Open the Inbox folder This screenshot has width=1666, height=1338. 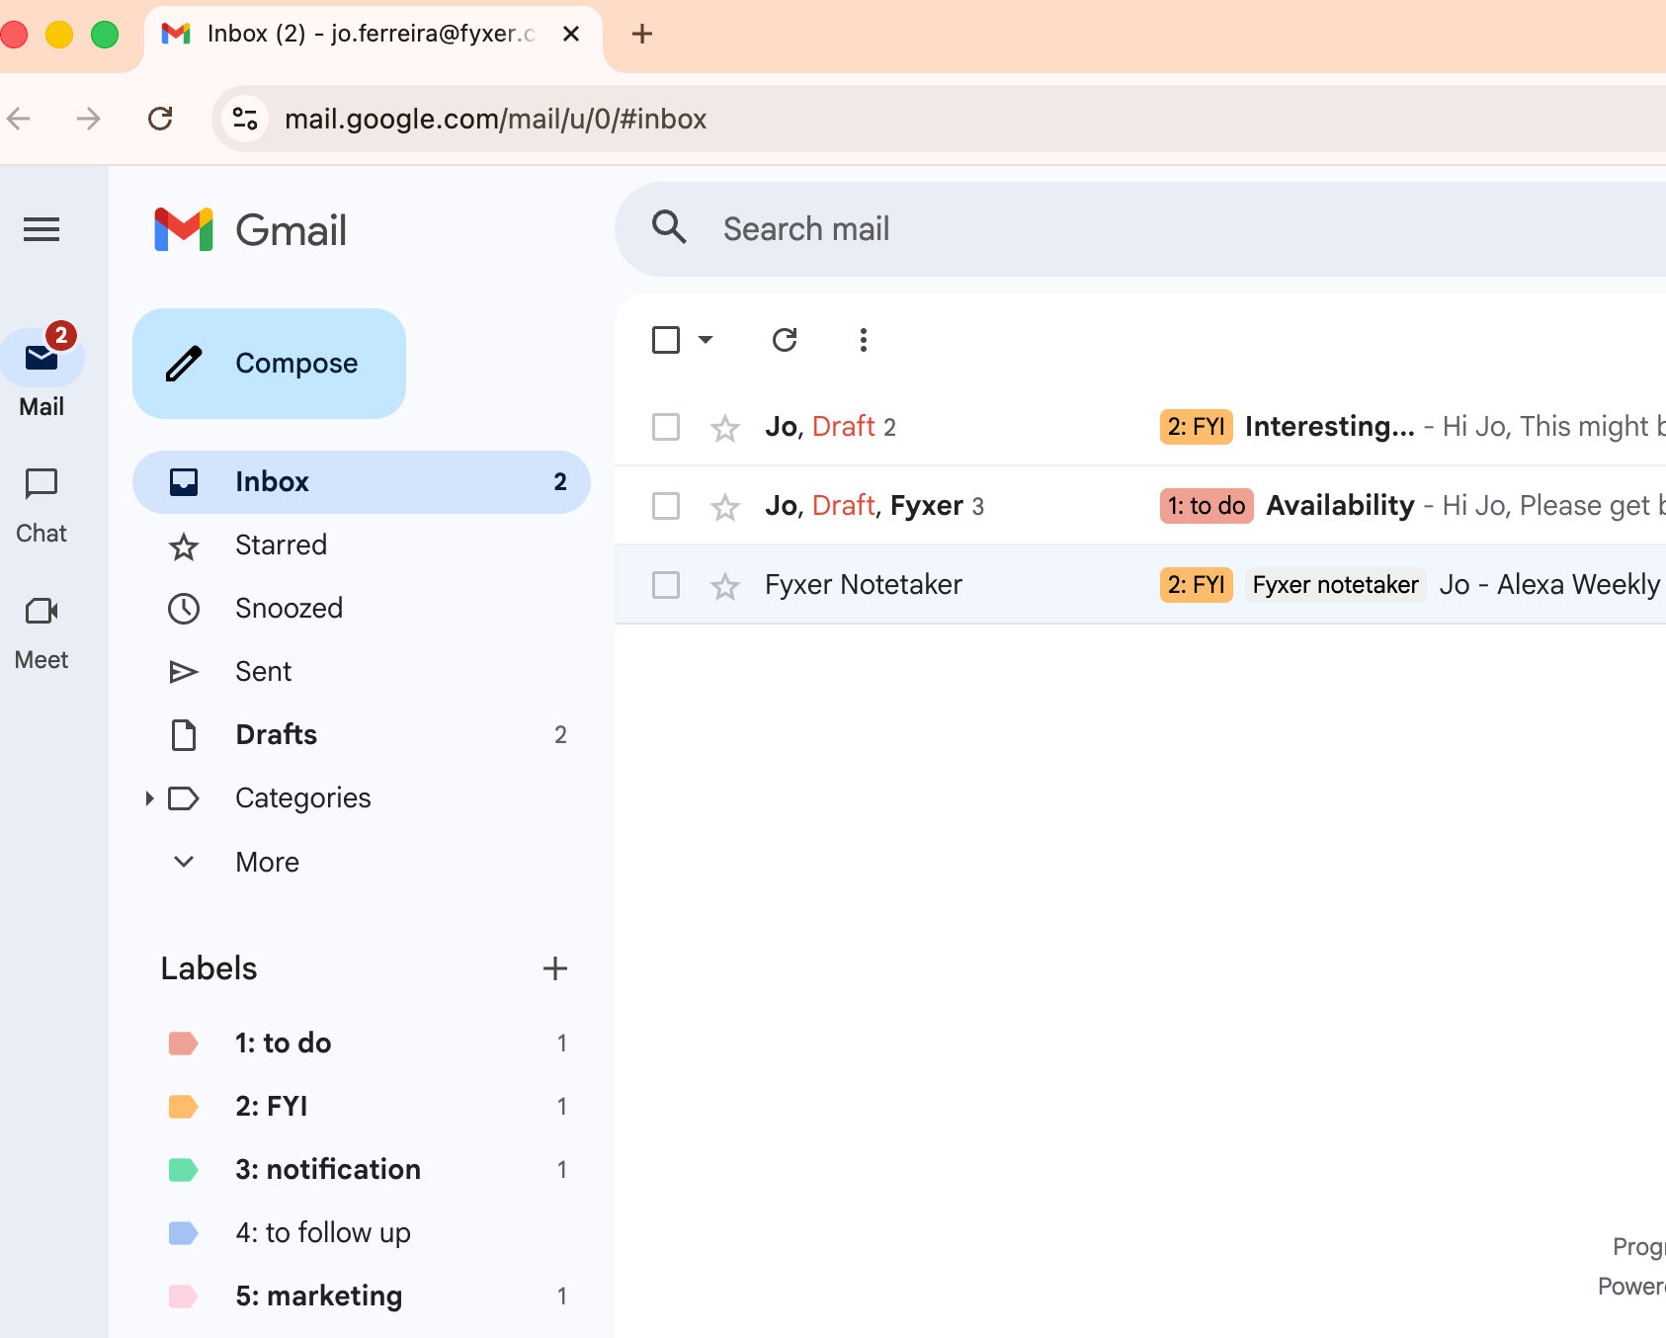click(x=362, y=482)
